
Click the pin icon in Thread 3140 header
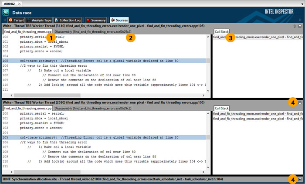click(295, 26)
